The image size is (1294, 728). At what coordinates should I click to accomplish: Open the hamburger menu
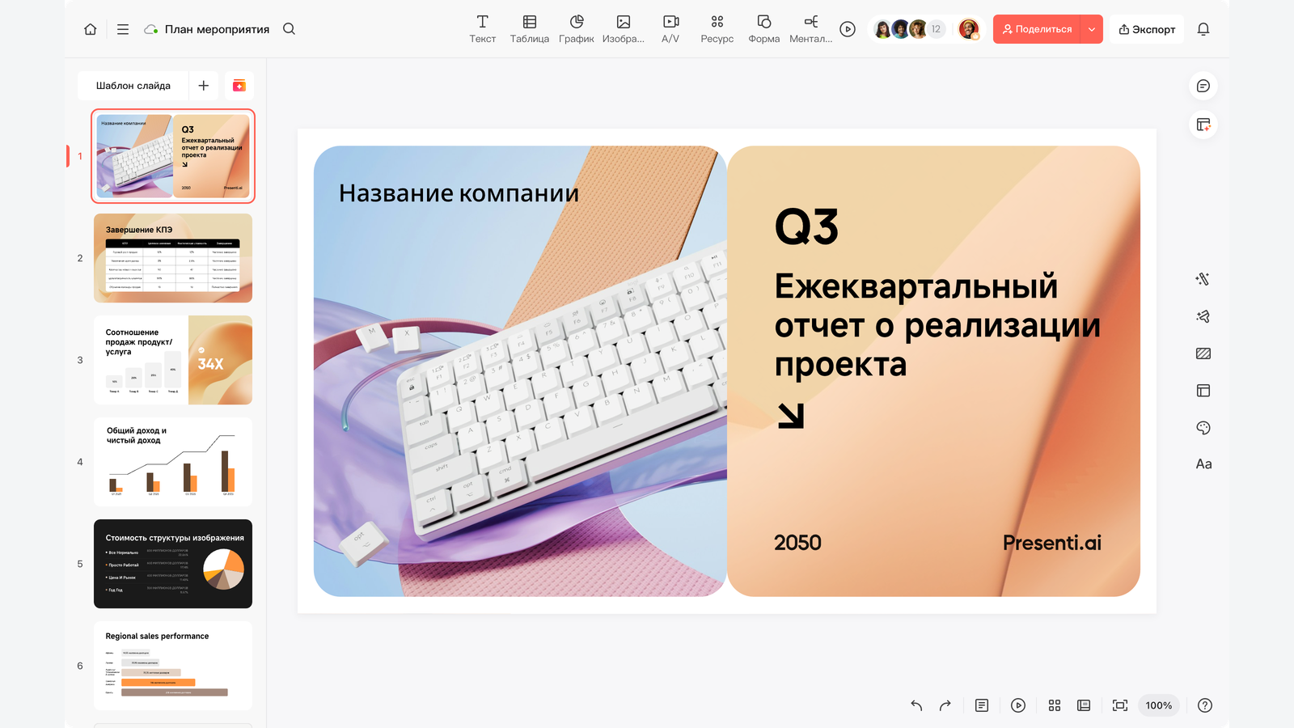click(123, 29)
